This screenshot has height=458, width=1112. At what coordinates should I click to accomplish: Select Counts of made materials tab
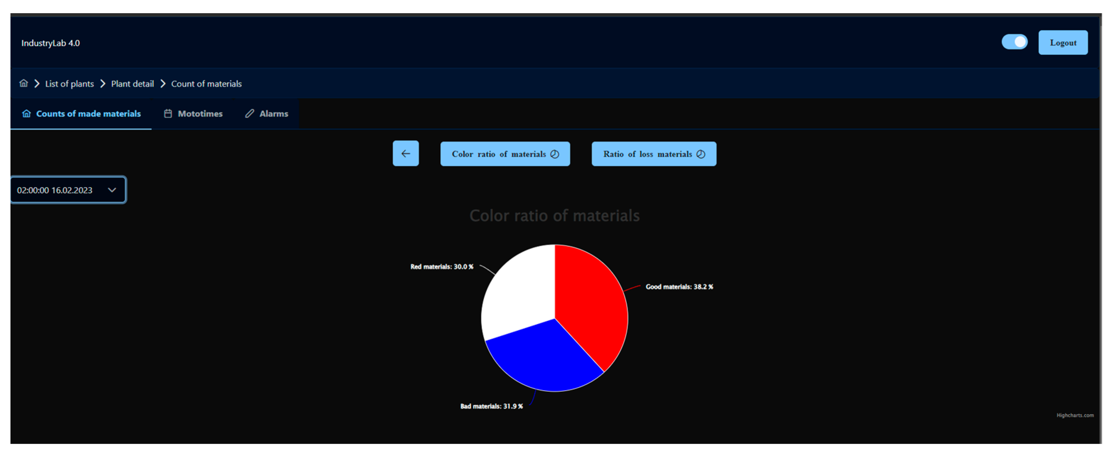click(88, 114)
